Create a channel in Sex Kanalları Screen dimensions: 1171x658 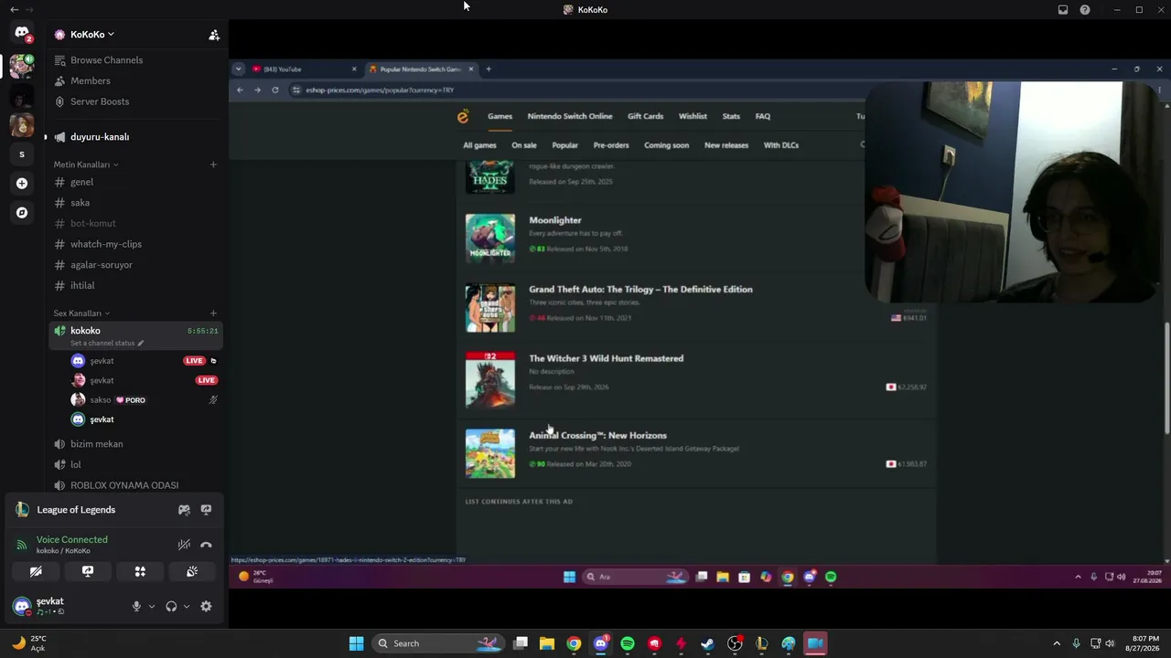coord(213,313)
